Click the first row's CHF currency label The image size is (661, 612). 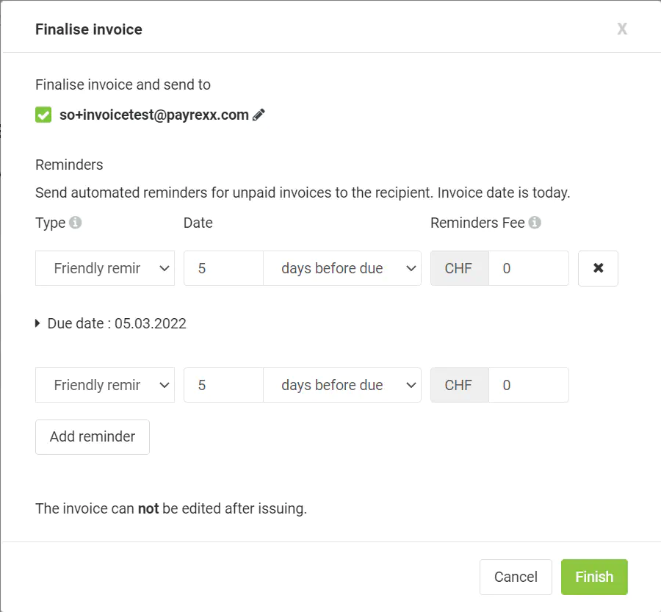pyautogui.click(x=459, y=268)
